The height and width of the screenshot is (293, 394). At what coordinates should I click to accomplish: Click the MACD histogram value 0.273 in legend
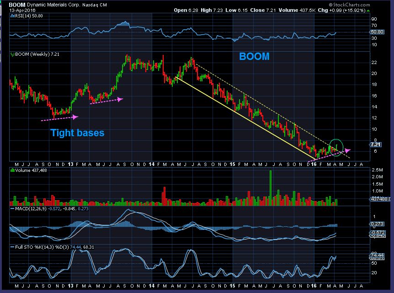click(x=83, y=209)
